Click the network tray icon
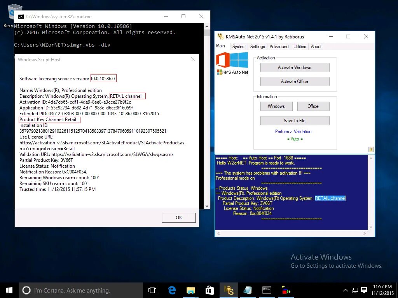The image size is (398, 298). click(354, 290)
